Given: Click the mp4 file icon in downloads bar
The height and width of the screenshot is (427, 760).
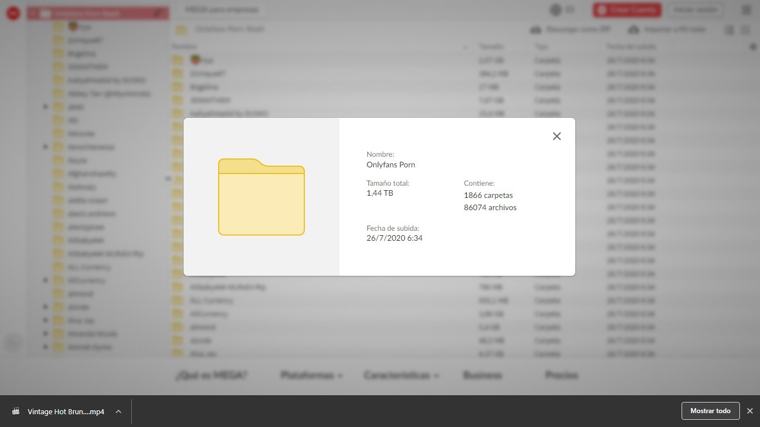Looking at the screenshot, I should click(x=16, y=411).
